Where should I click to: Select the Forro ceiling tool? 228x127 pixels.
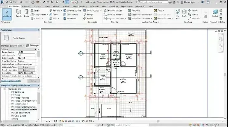53,15
